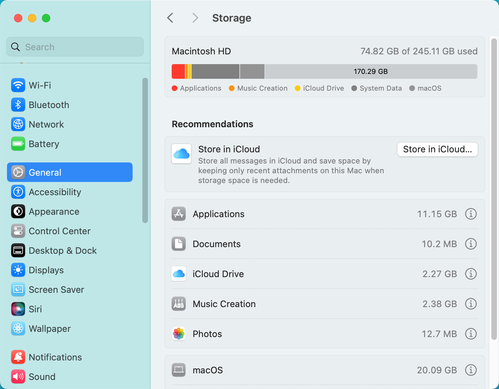Click the info icon beside Photos
Viewport: 499px width, 389px height.
tap(471, 334)
